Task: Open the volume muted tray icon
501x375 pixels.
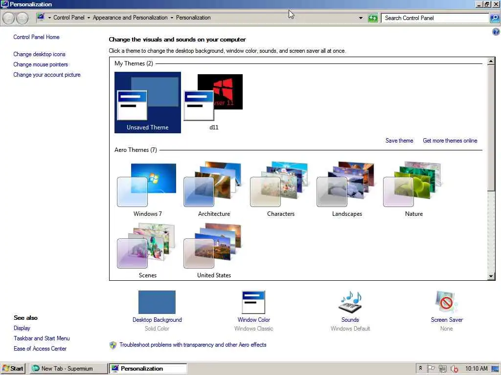Action: click(454, 369)
